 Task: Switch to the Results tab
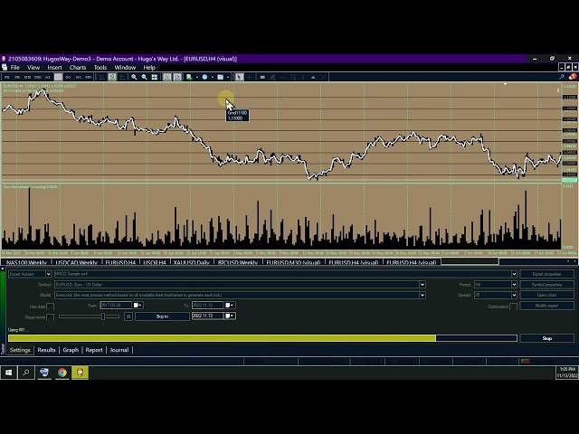pyautogui.click(x=46, y=350)
